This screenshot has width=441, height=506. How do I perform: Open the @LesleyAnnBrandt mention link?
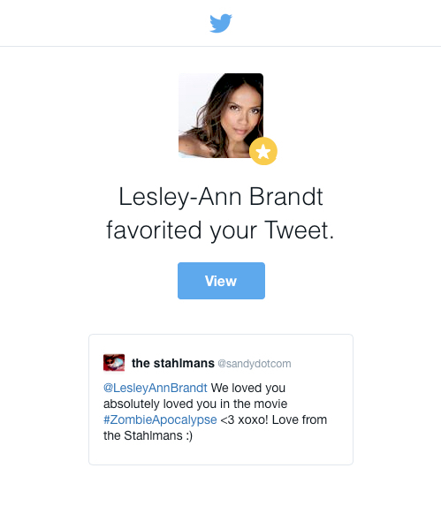(x=156, y=388)
